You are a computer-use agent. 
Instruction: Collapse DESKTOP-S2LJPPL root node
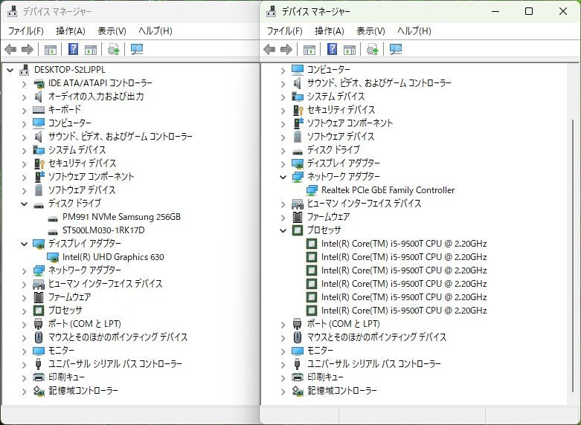(x=10, y=70)
